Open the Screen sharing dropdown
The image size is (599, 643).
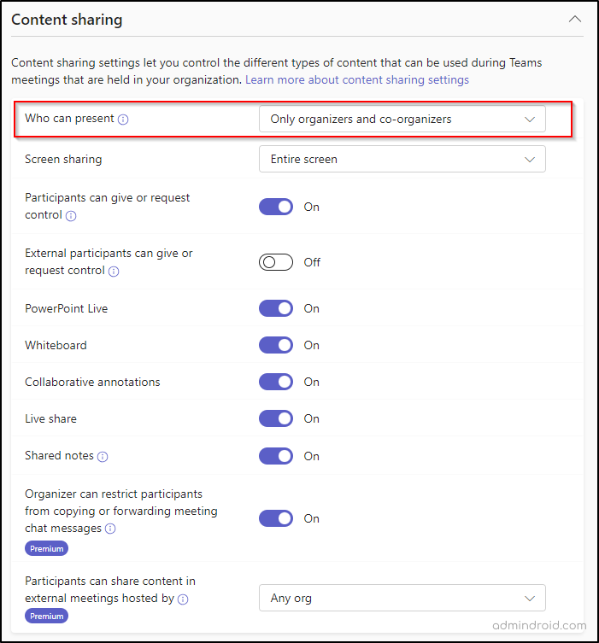[402, 159]
